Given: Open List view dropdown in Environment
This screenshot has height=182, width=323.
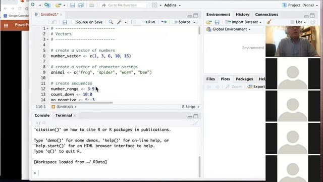Looking at the screenshot, I should tap(298, 22).
